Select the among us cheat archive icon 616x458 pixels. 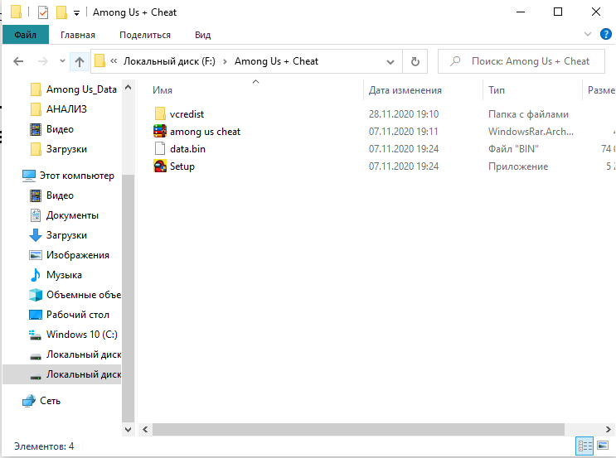pyautogui.click(x=160, y=131)
